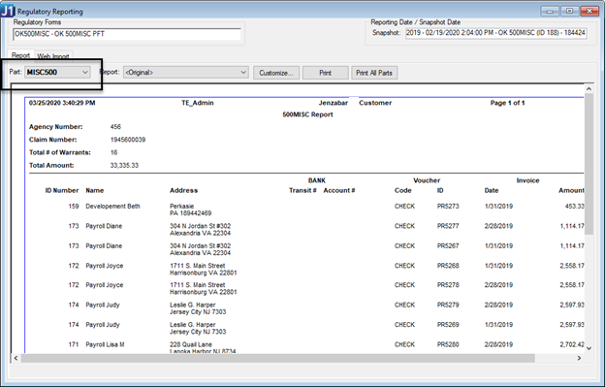Click the Invoice group header
605x387 pixels.
(527, 180)
